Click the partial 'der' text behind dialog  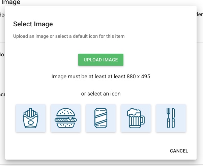pos(200,15)
